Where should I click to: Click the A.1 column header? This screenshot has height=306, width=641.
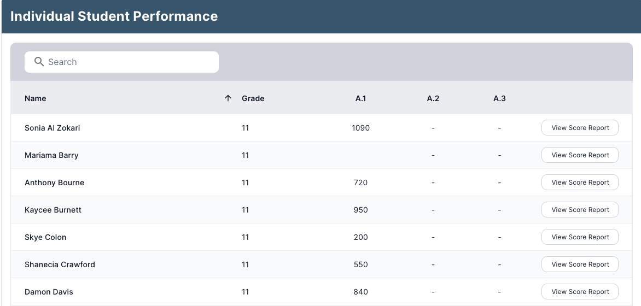(x=360, y=98)
